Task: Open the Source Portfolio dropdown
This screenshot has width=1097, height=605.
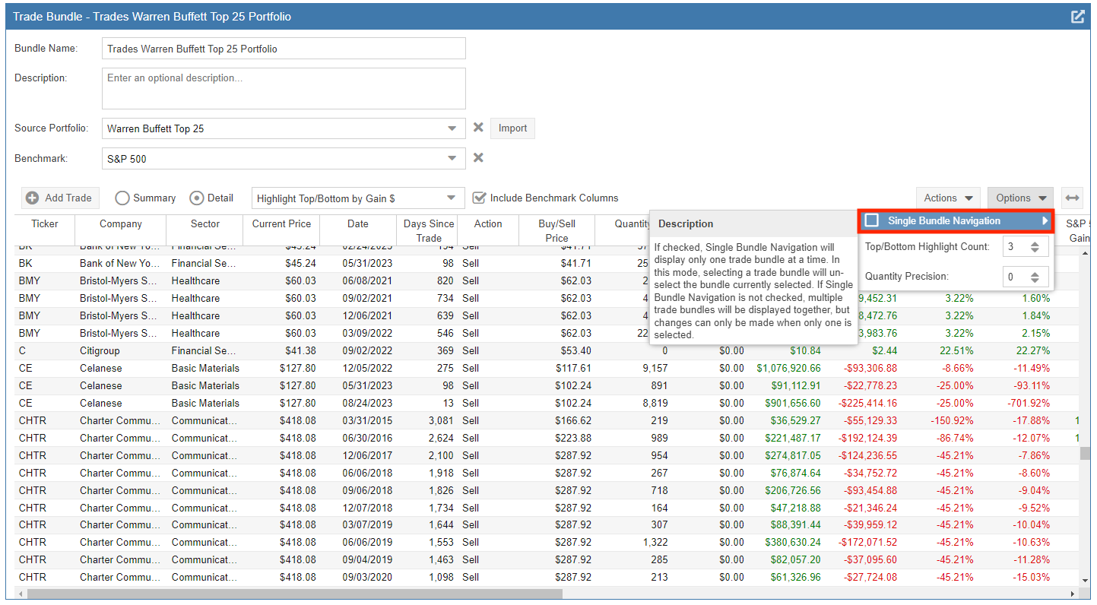Action: 453,128
